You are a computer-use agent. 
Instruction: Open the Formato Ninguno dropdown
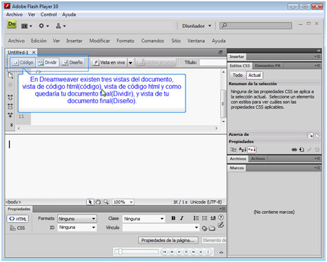(x=77, y=219)
